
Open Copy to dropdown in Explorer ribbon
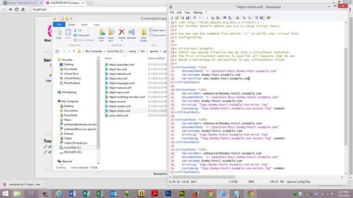click(111, 35)
